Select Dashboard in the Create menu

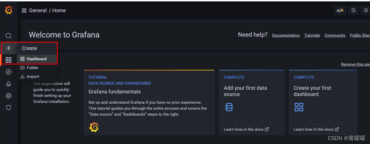tap(37, 59)
